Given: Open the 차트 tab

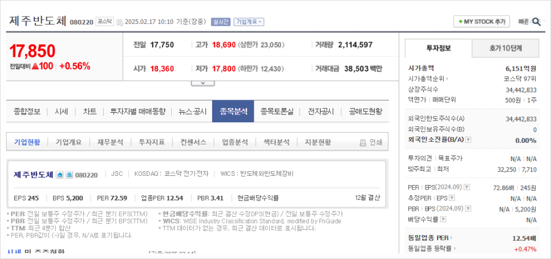Looking at the screenshot, I should tap(90, 112).
